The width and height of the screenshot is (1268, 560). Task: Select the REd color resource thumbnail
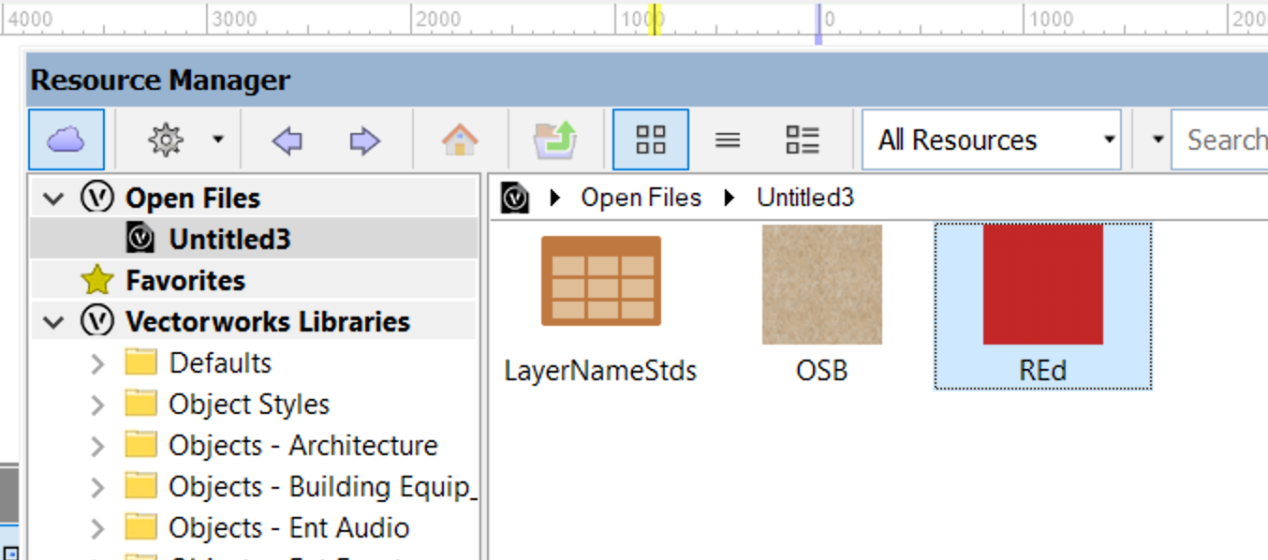tap(1042, 284)
